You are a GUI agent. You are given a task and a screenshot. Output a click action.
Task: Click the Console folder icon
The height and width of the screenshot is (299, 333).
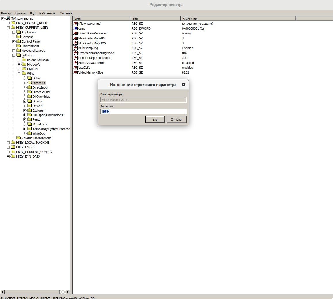point(19,37)
